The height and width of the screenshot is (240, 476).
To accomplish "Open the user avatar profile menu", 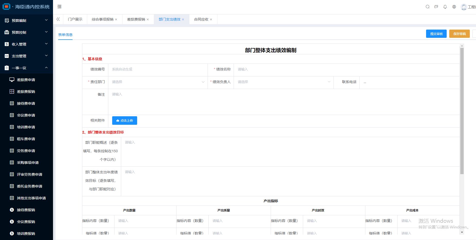I will point(464,7).
